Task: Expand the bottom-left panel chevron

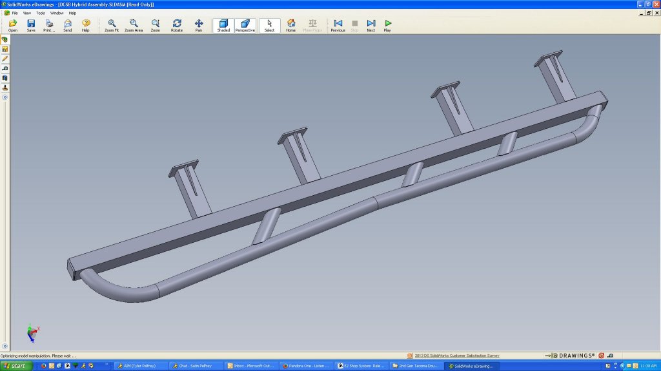Action: pyautogui.click(x=5, y=347)
